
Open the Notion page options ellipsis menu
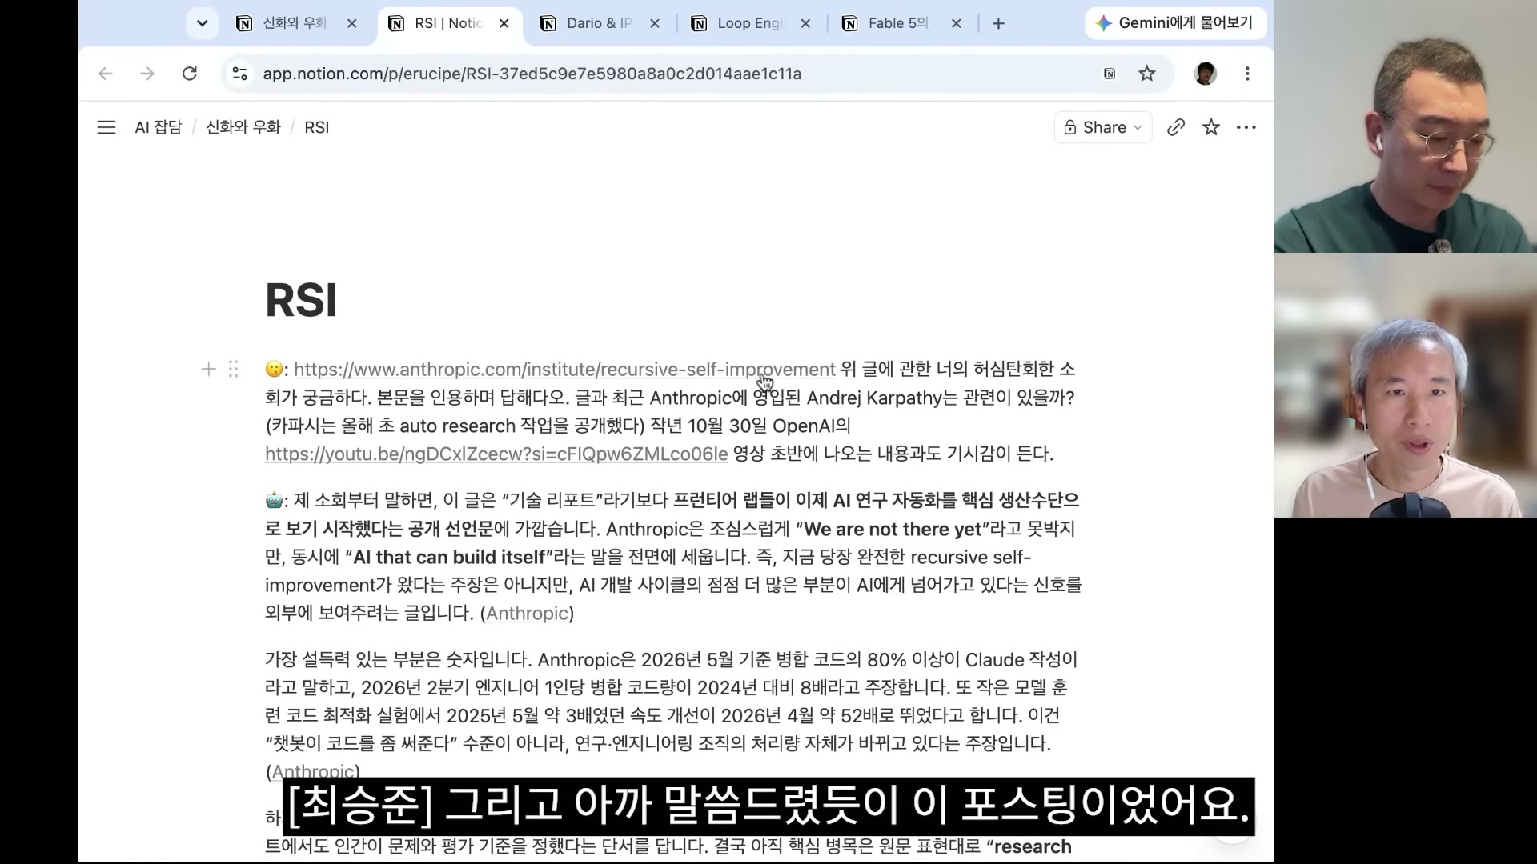tap(1246, 127)
